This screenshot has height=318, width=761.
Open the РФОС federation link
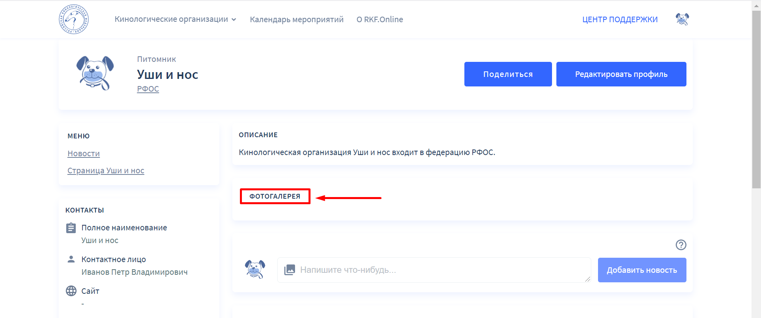pyautogui.click(x=148, y=89)
